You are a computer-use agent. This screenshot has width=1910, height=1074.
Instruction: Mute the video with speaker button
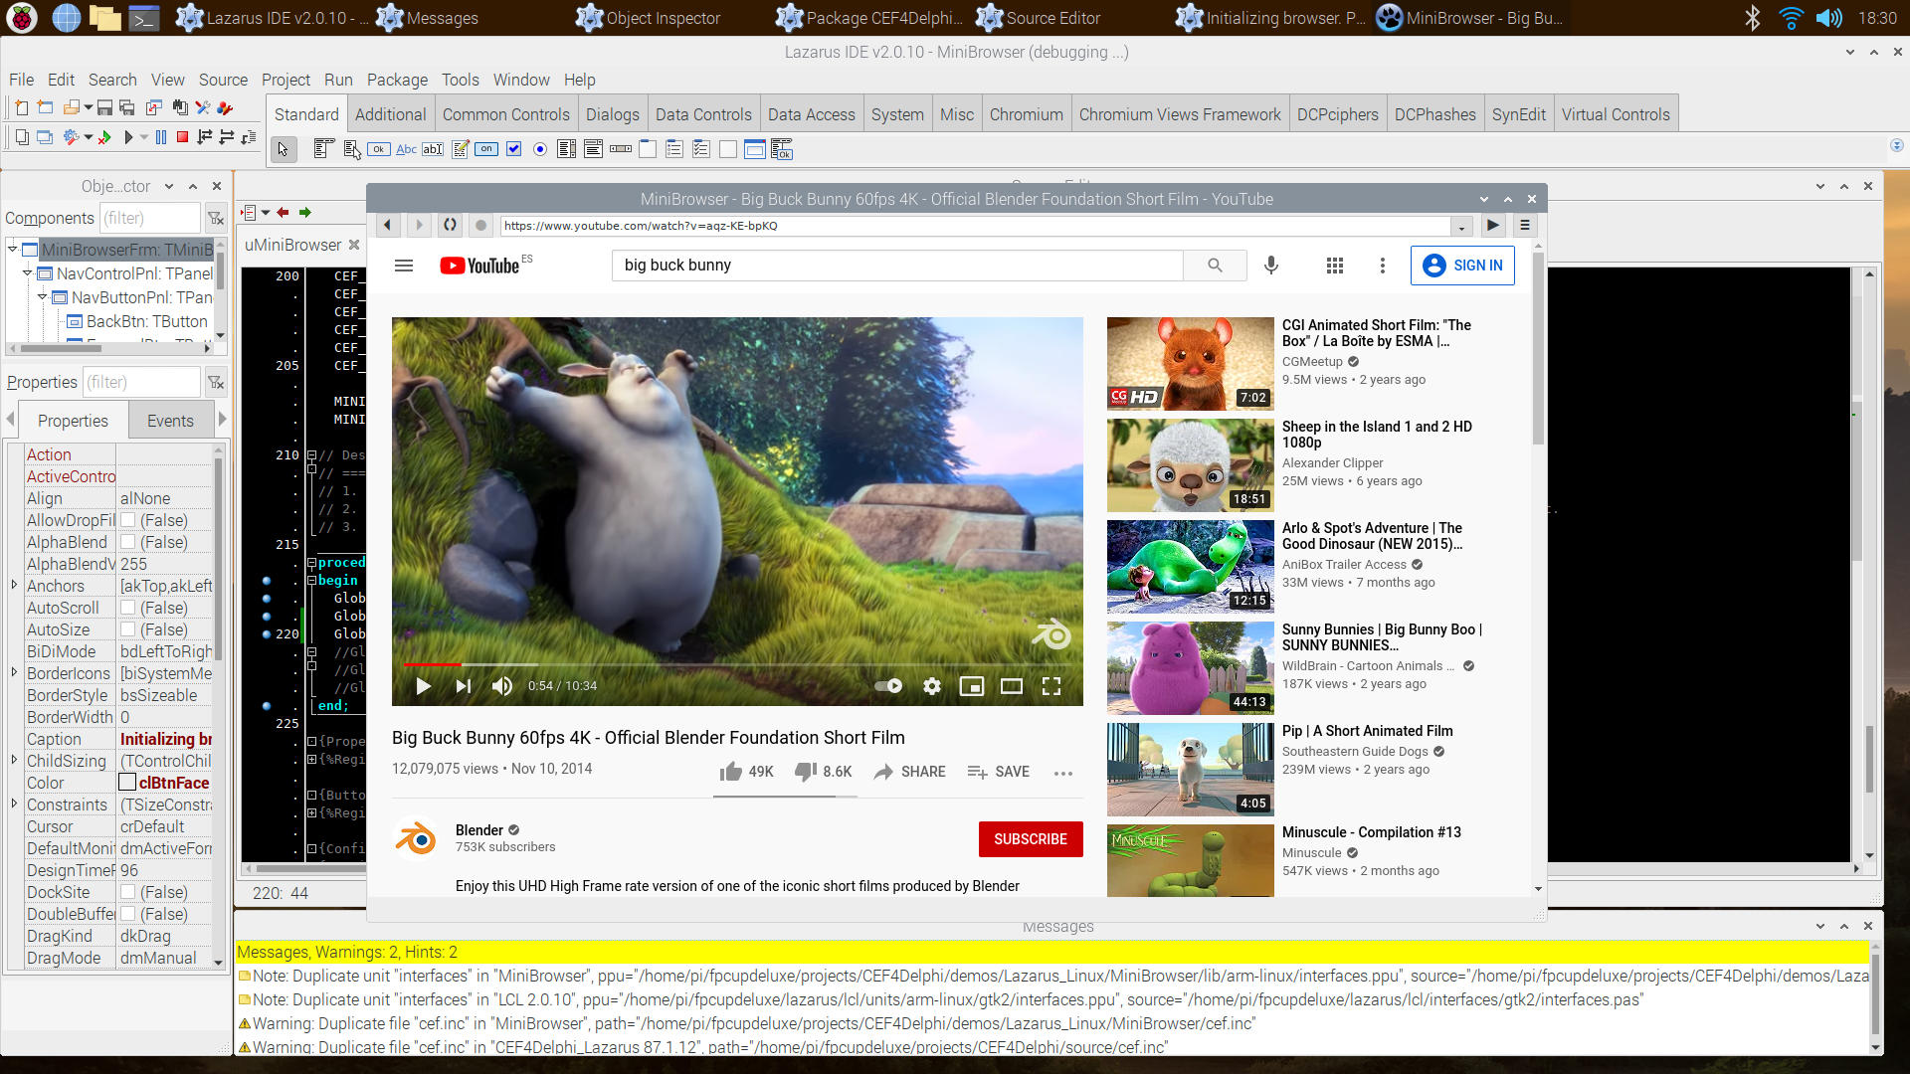point(502,686)
